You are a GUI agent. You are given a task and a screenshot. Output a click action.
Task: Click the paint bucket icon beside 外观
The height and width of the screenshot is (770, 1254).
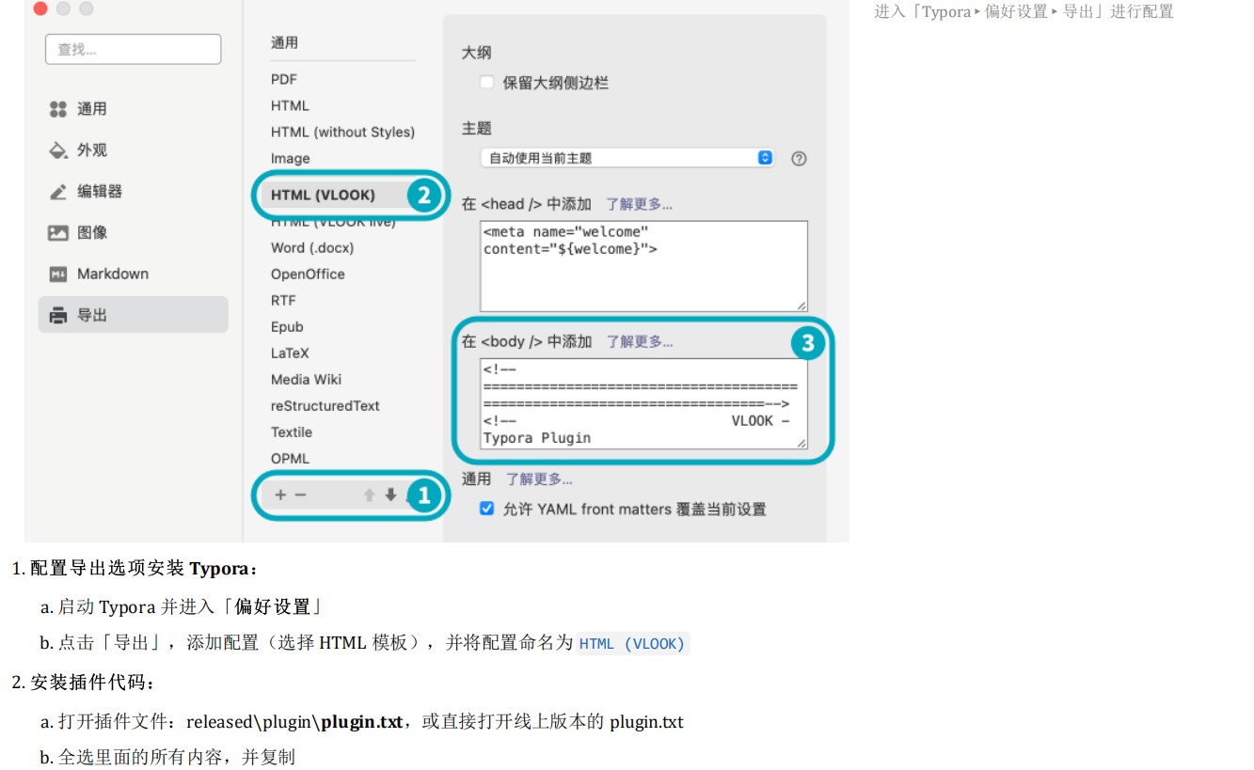click(x=58, y=150)
